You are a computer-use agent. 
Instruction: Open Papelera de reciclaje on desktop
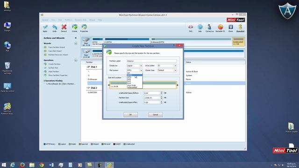[x=7, y=68]
